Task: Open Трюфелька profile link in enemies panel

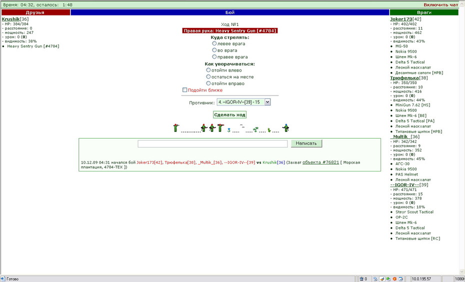Action: pos(404,77)
